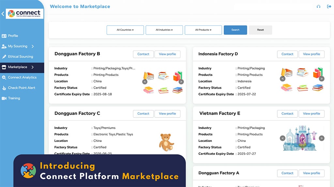Image resolution: width=334 pixels, height=187 pixels.
Task: Click Indonesia Factory D book images
Action: coord(302,80)
